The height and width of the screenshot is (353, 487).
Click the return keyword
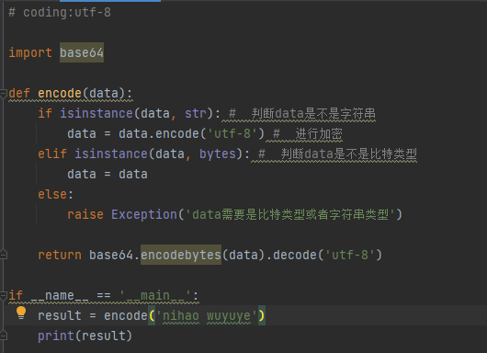tap(60, 255)
